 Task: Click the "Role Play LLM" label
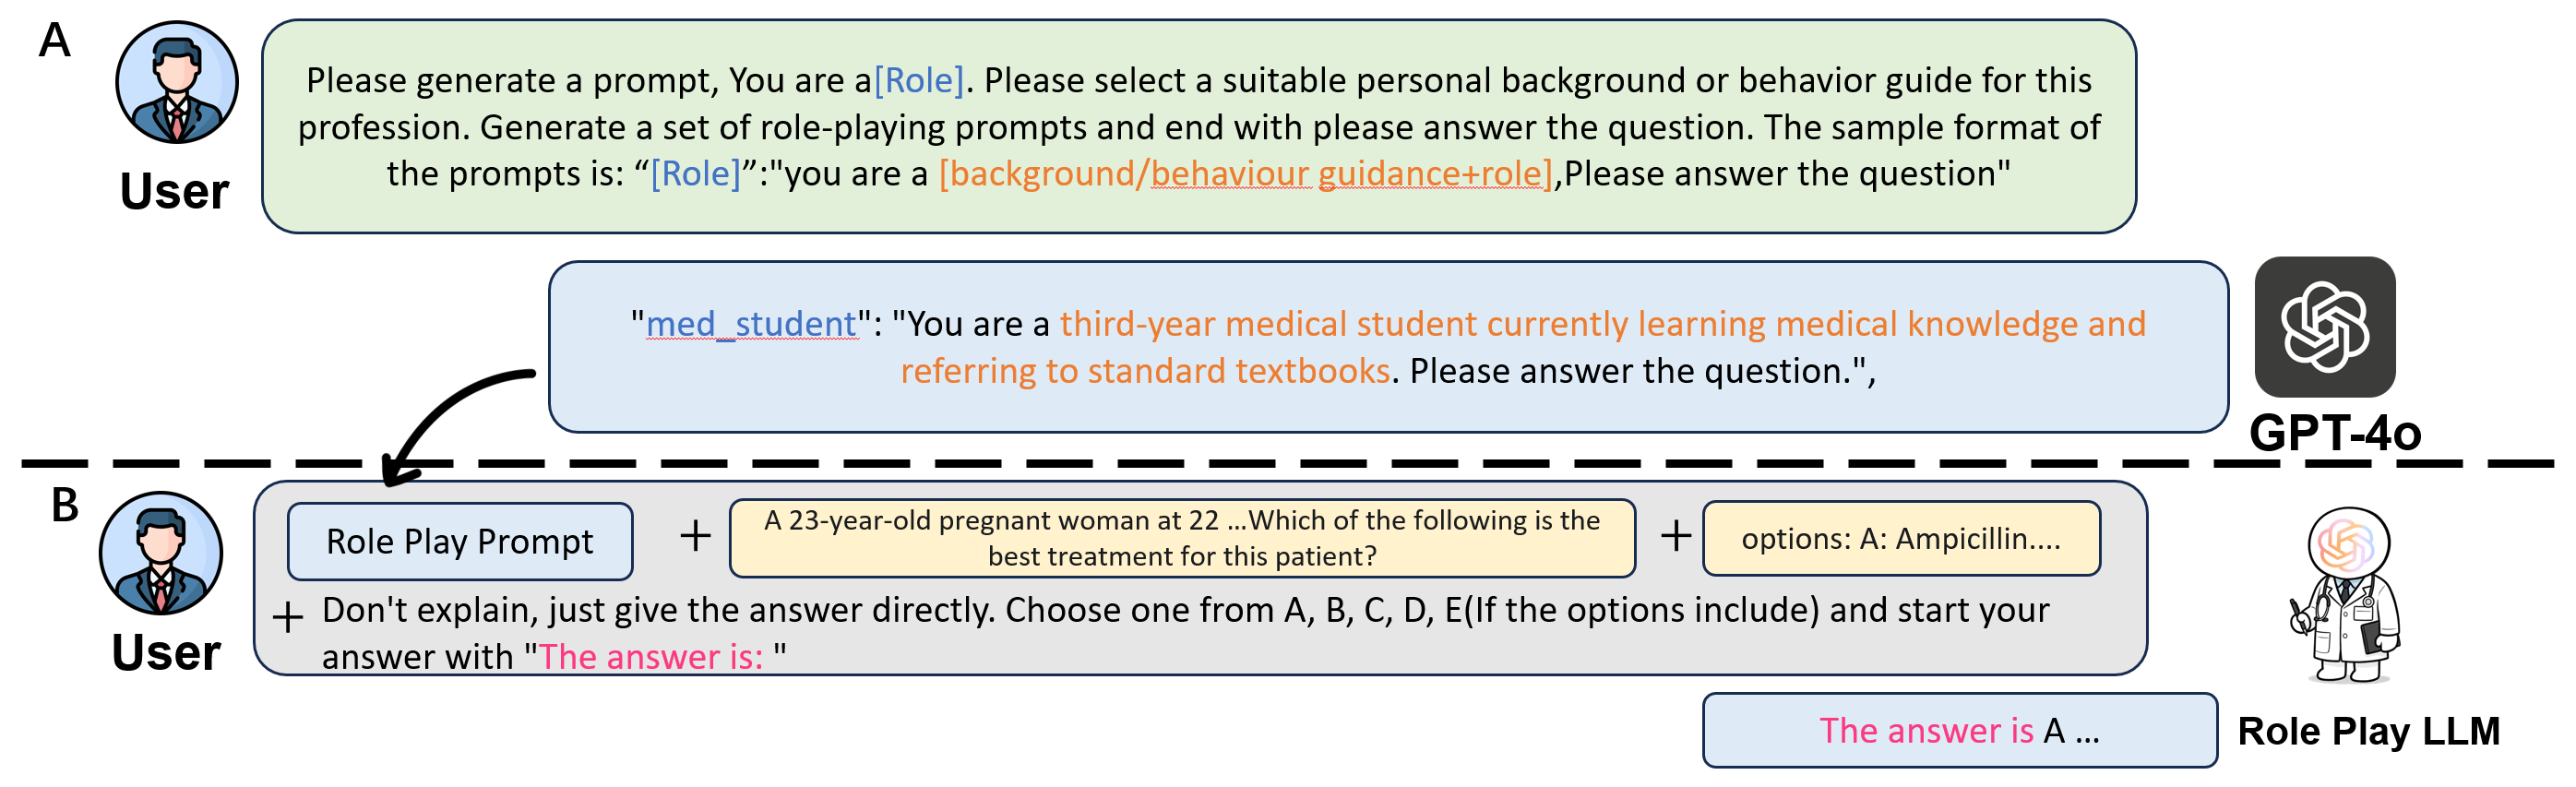pyautogui.click(x=2368, y=731)
